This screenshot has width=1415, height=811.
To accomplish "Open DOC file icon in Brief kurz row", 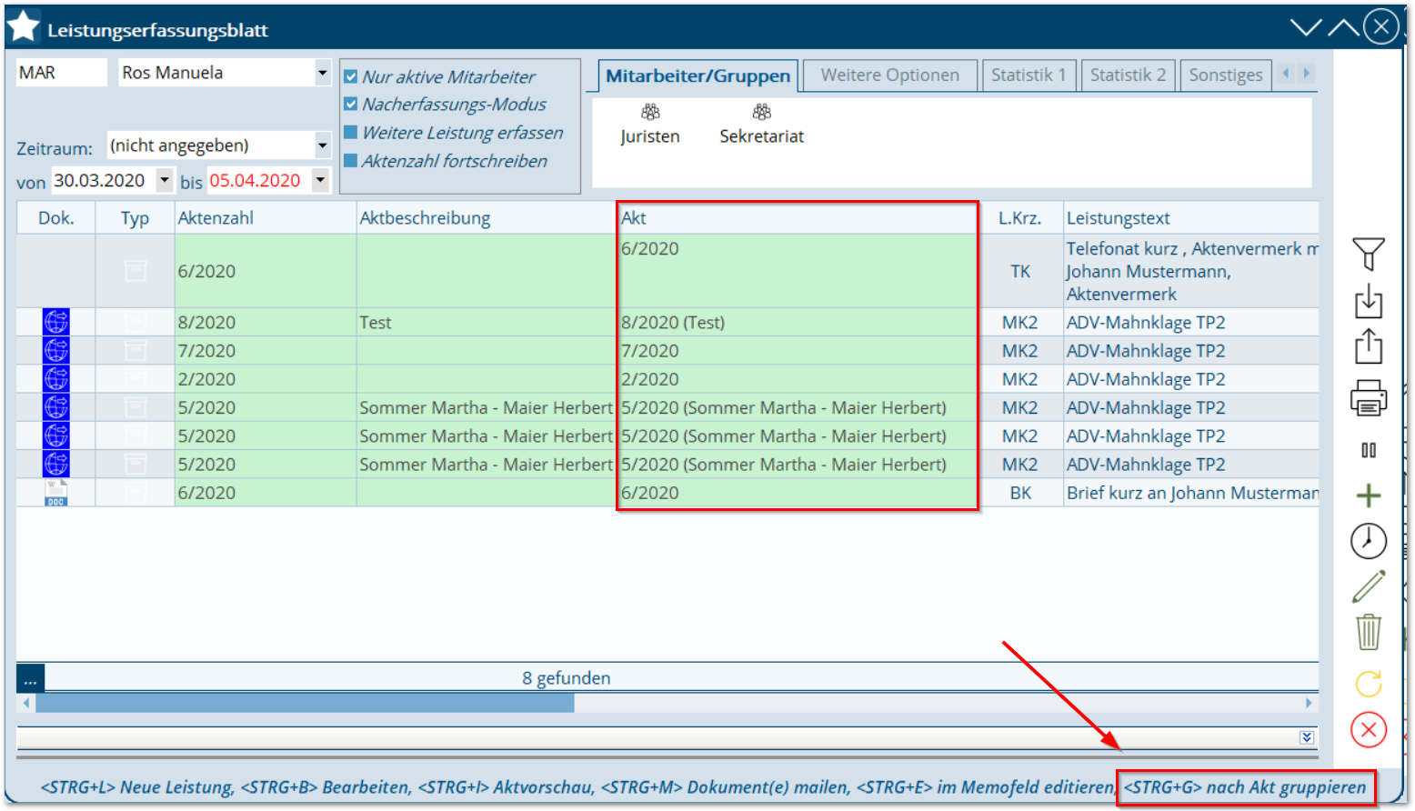I will coord(55,493).
